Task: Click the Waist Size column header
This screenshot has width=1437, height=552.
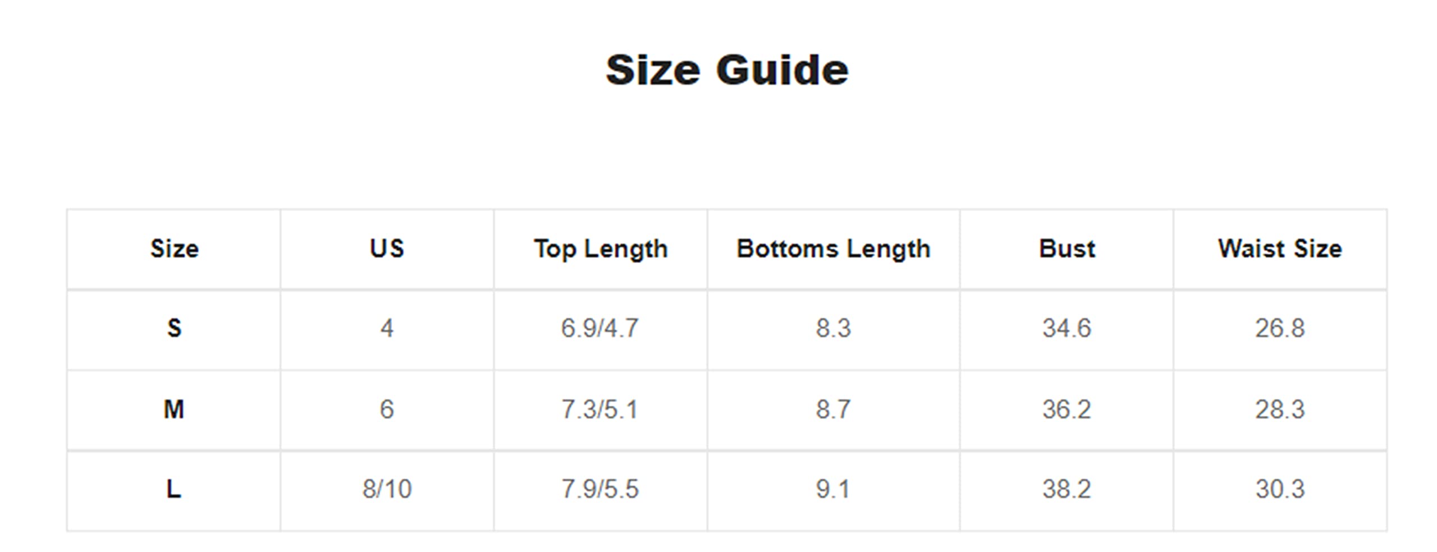Action: click(1280, 249)
